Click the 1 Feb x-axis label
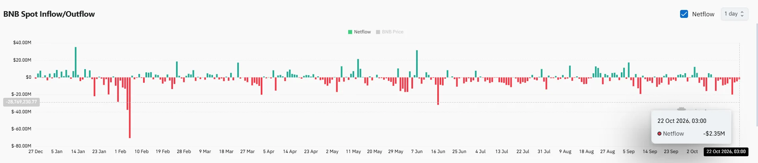Viewport: 758px width, 163px height. (120, 151)
